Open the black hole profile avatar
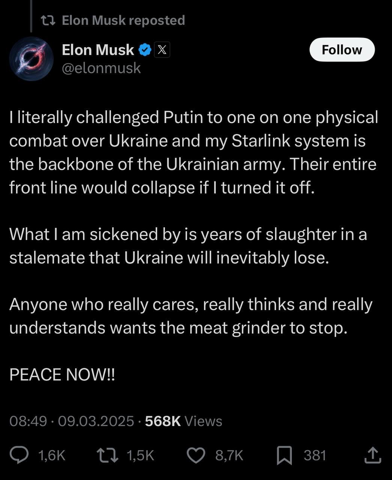 coord(31,58)
